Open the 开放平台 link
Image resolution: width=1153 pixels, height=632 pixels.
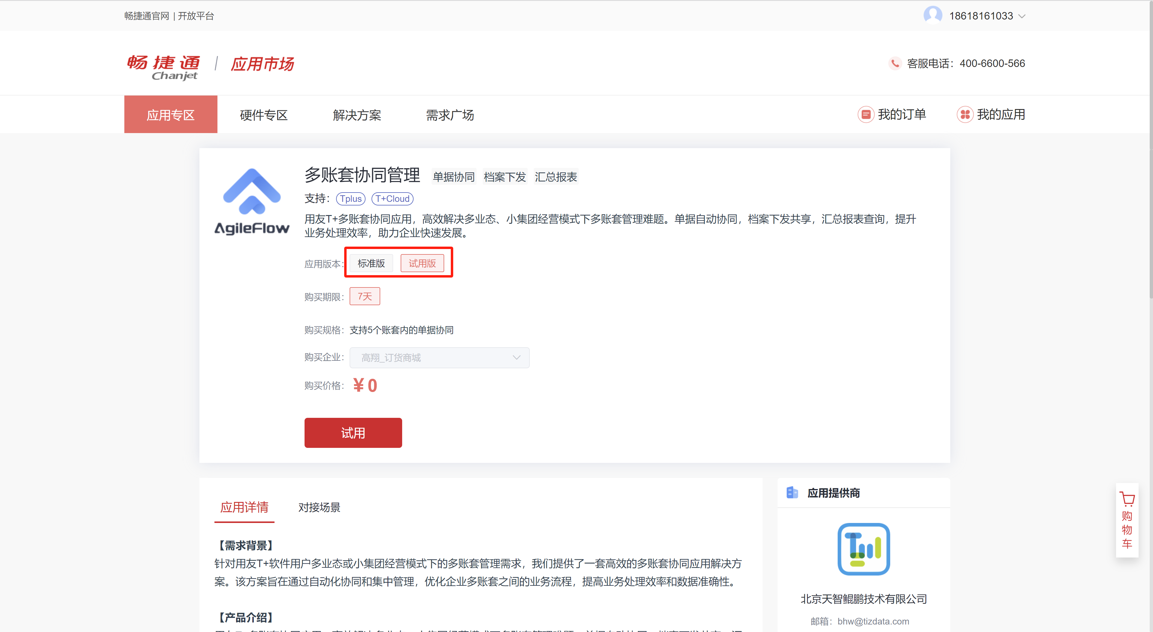point(196,16)
